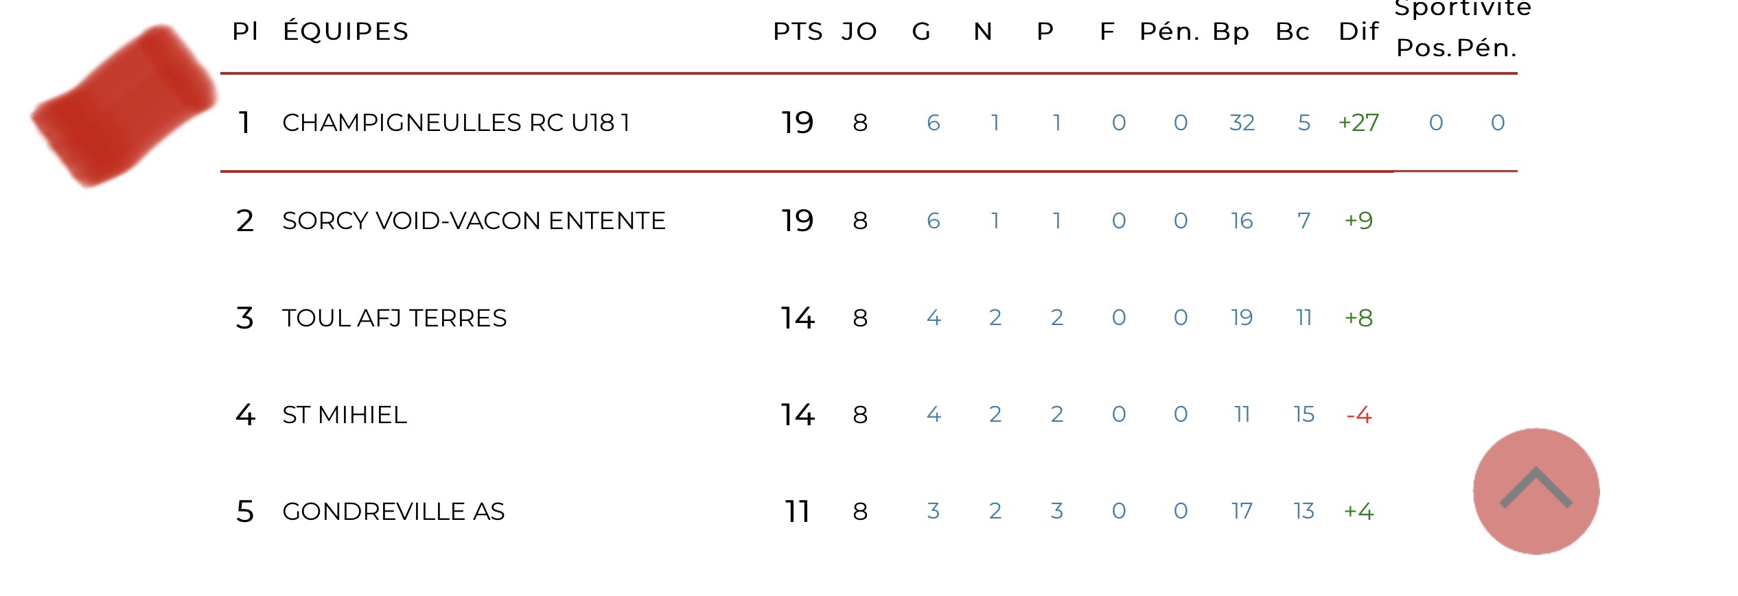Click the 11 points value for Gondreville
The width and height of the screenshot is (1738, 596).
pyautogui.click(x=798, y=512)
